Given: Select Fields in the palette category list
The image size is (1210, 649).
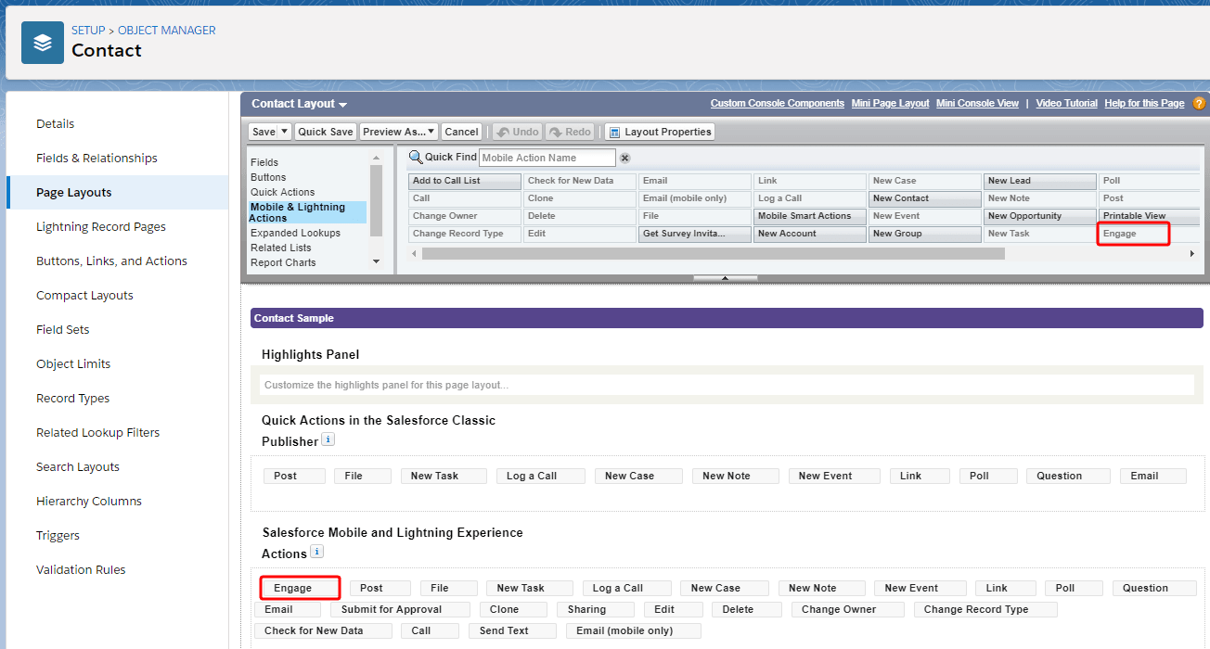Looking at the screenshot, I should click(264, 162).
